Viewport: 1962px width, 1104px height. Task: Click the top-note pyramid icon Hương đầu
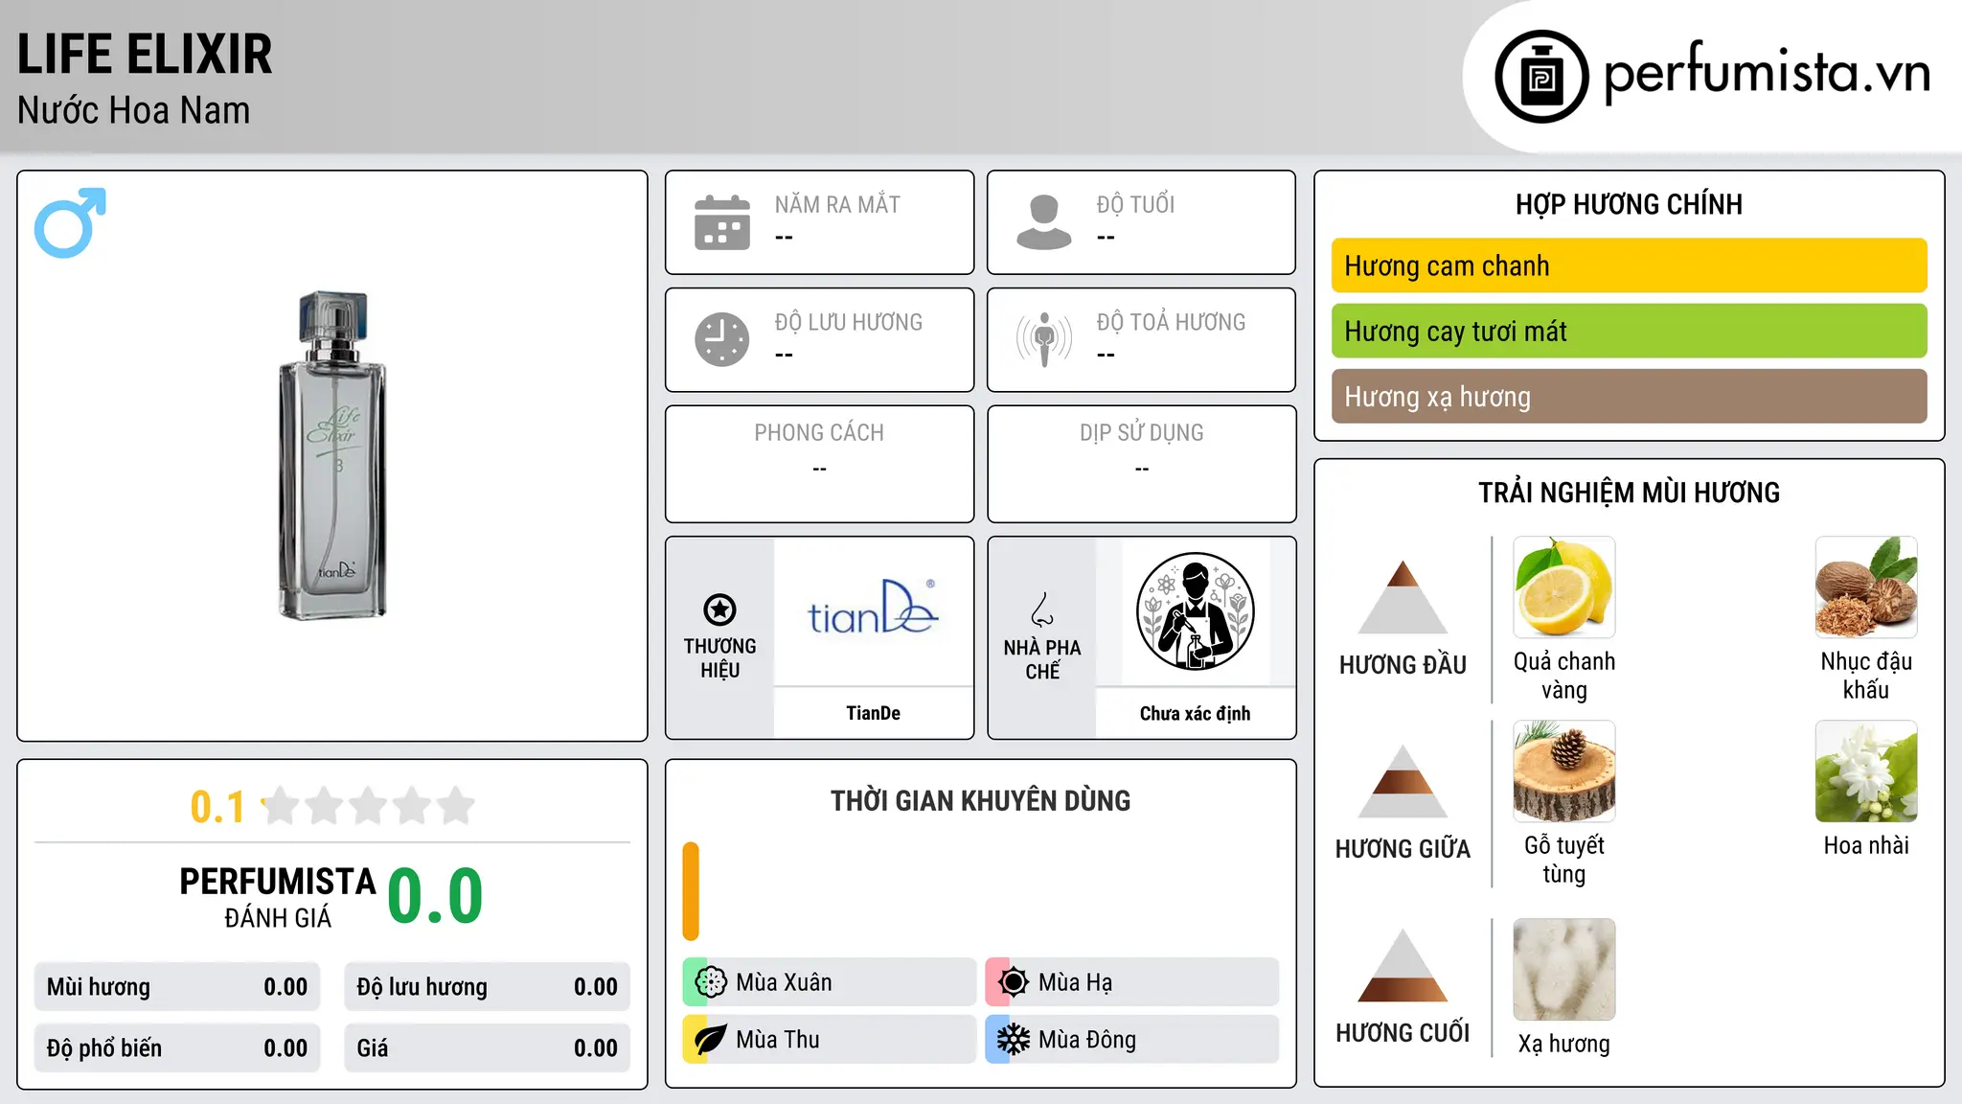click(x=1403, y=596)
